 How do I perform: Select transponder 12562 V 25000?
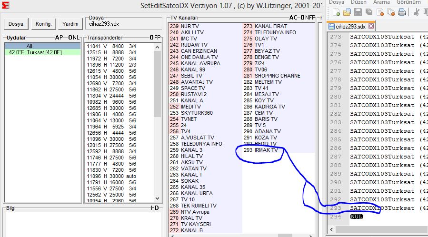pyautogui.click(x=111, y=195)
